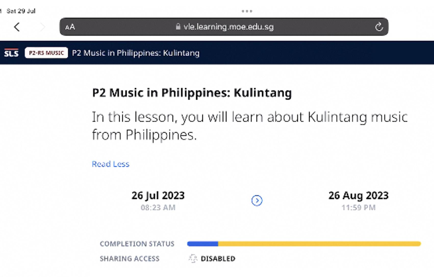Click the blue segment of the completion bar
Viewport: 434px width, 277px height.
202,244
